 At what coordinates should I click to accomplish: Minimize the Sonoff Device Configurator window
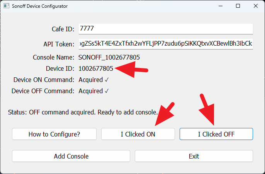[x=221, y=6]
